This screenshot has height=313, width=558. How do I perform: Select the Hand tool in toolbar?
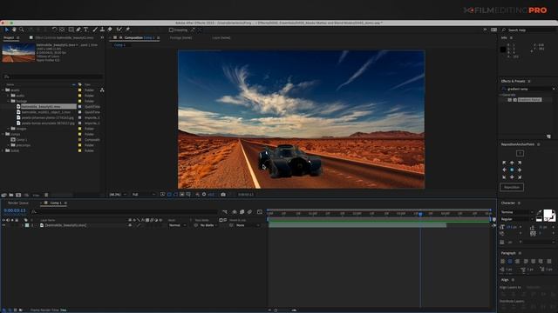pos(14,30)
